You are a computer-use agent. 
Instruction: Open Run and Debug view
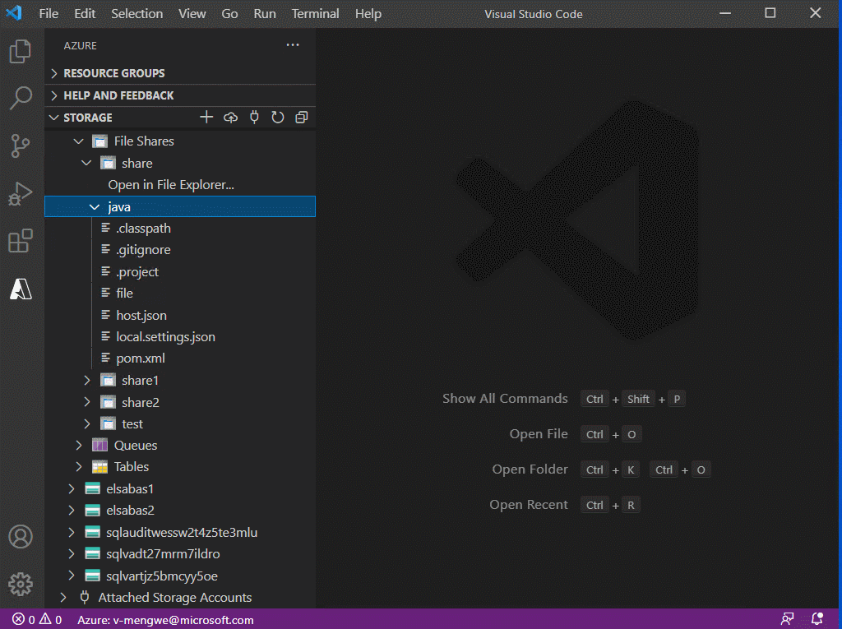[x=21, y=193]
